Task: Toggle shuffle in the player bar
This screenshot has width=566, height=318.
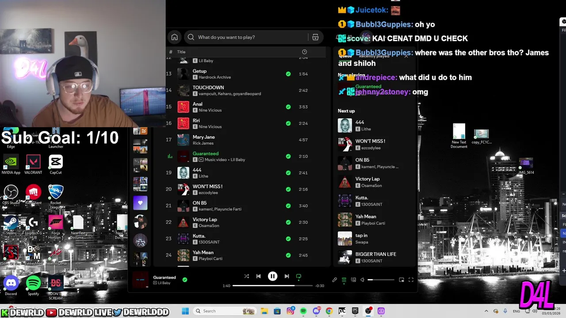Action: [247, 276]
